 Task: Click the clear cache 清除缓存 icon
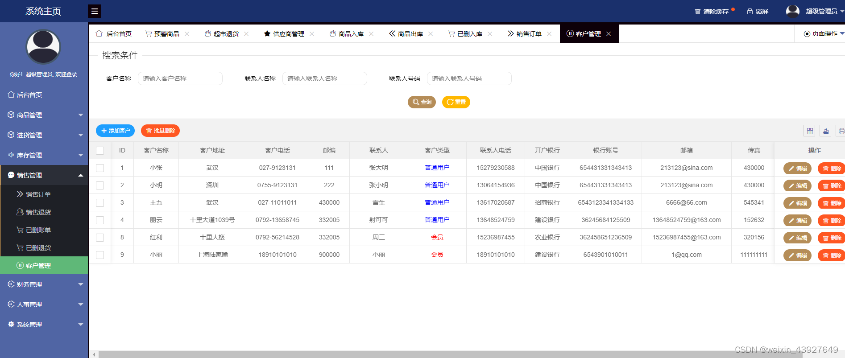pos(697,12)
